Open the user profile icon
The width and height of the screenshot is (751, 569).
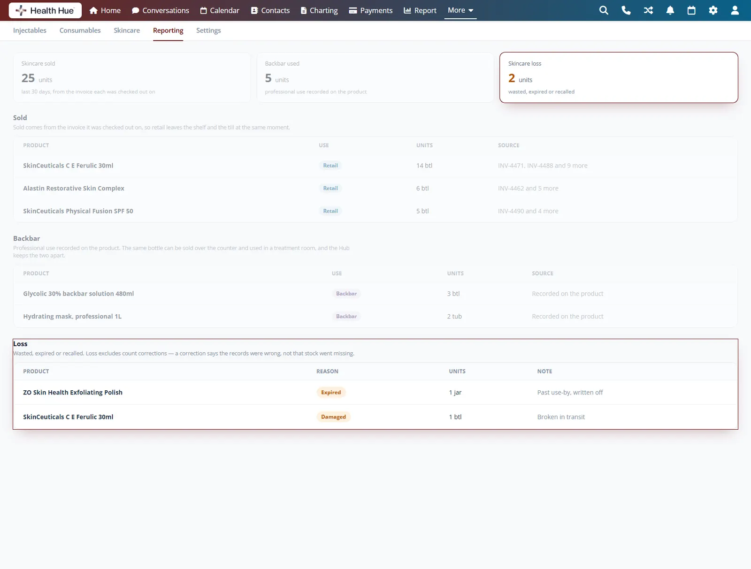735,10
